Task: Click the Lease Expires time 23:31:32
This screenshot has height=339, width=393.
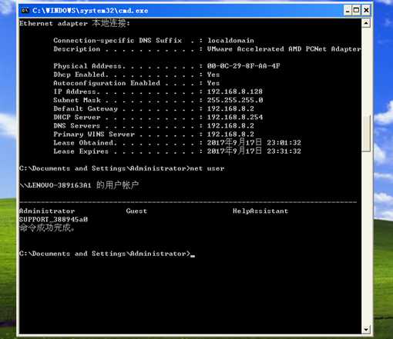Action: 284,151
